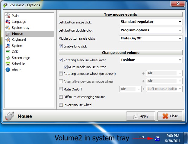This screenshot has width=188, height=144.
Task: Expand Left button single click dropdown
Action: point(151,22)
